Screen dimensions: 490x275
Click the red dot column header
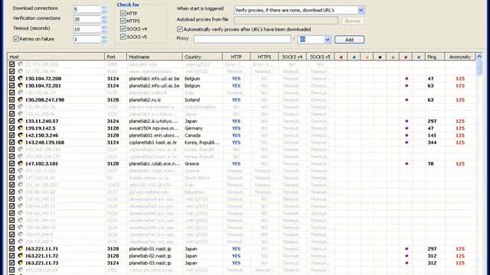[341, 57]
